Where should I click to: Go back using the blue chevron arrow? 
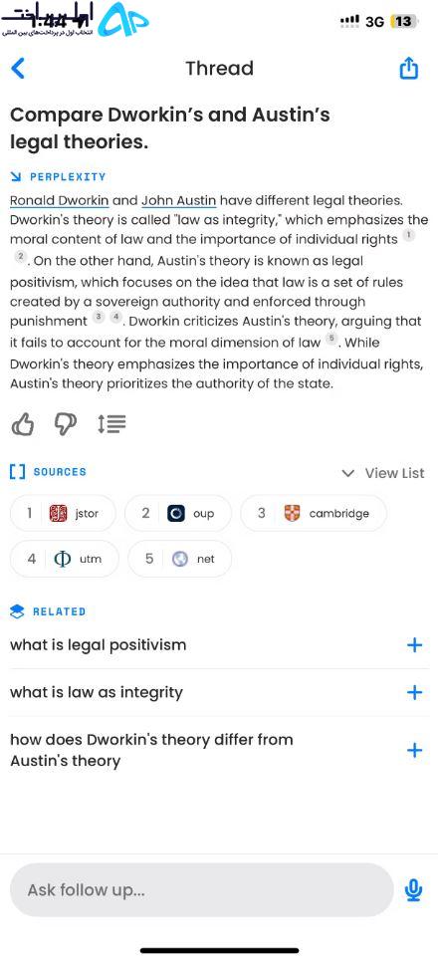18,68
